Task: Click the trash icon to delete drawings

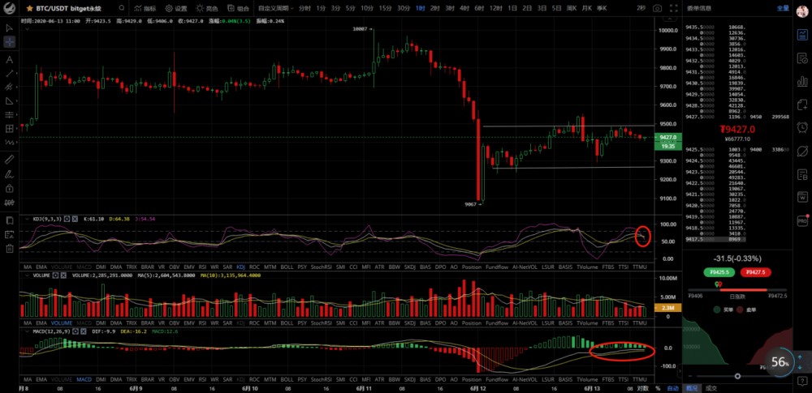Action: click(x=9, y=246)
